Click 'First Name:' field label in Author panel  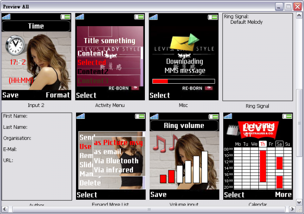15,116
